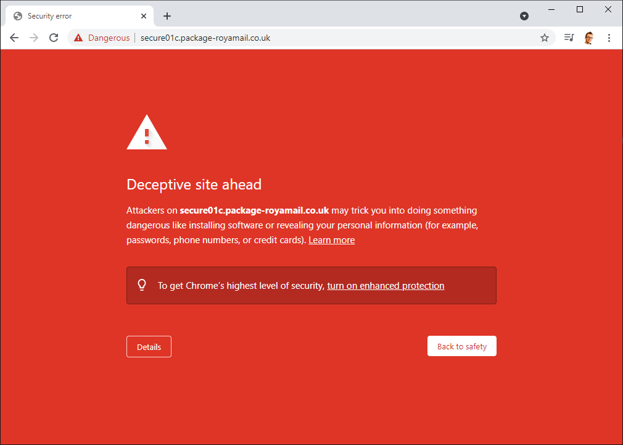The width and height of the screenshot is (623, 445).
Task: Close the Chrome browser window
Action: click(x=608, y=9)
